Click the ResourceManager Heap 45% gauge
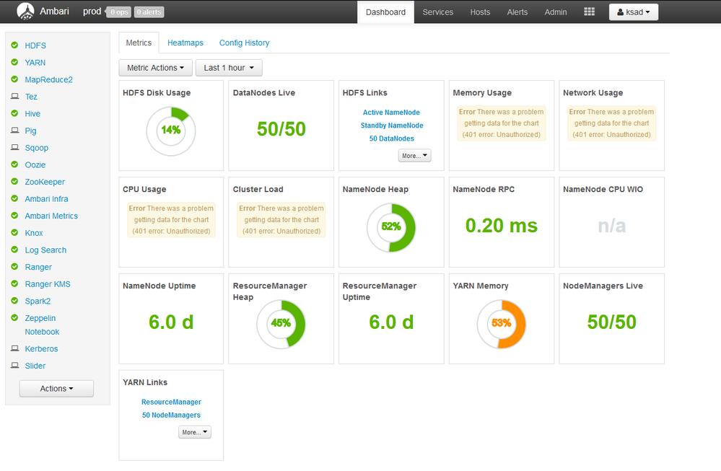Viewport: 721px width, 471px height. tap(281, 325)
